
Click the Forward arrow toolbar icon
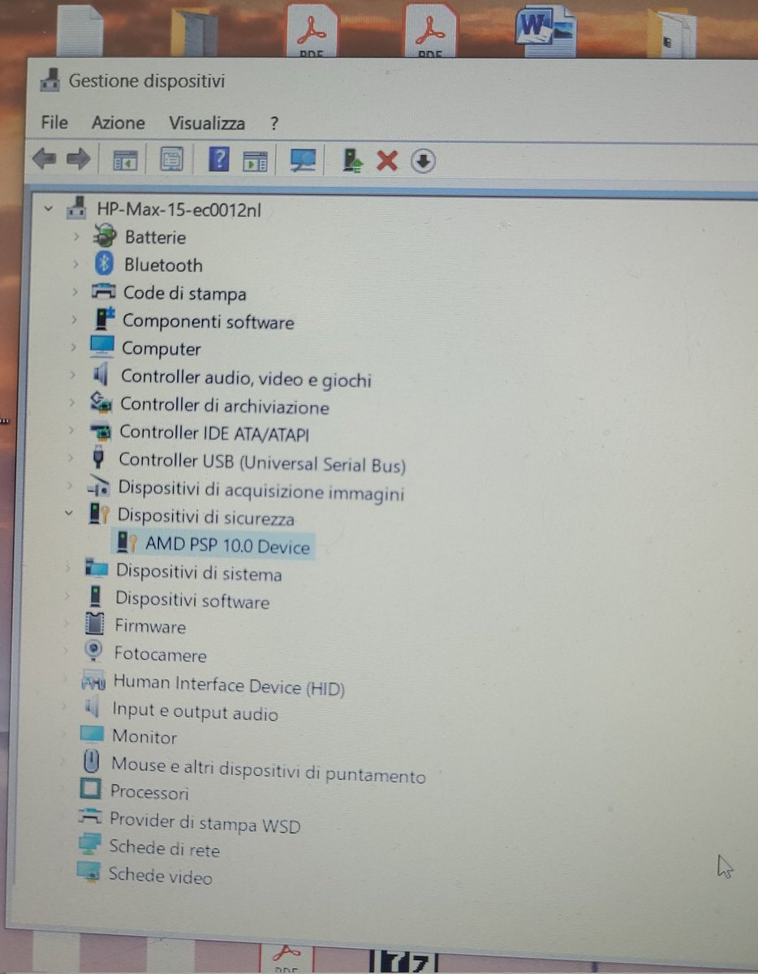pos(78,159)
